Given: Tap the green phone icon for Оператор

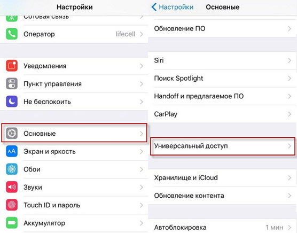Looking at the screenshot, I should click(x=12, y=34).
